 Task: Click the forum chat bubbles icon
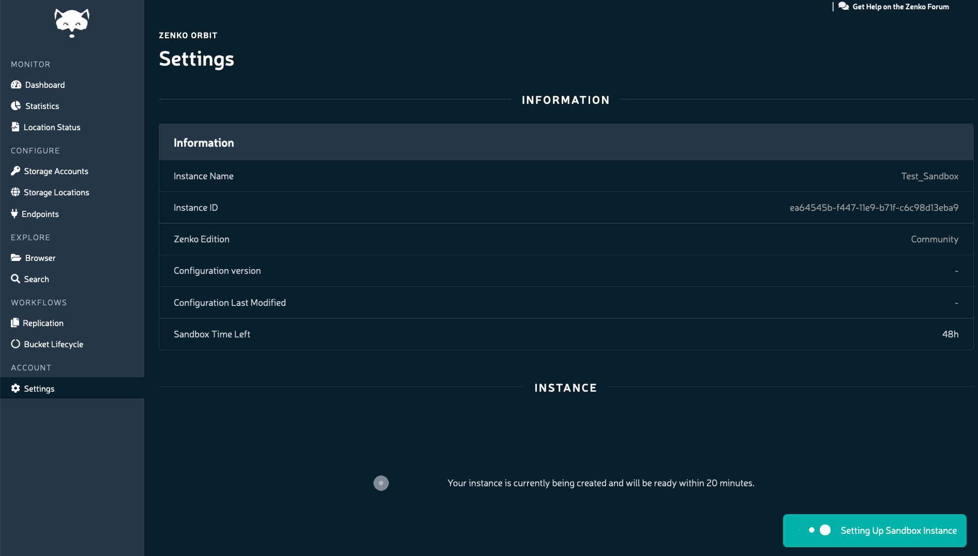tap(844, 6)
